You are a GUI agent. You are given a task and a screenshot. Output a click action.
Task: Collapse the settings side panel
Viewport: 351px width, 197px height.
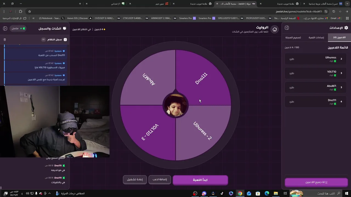(x=287, y=28)
